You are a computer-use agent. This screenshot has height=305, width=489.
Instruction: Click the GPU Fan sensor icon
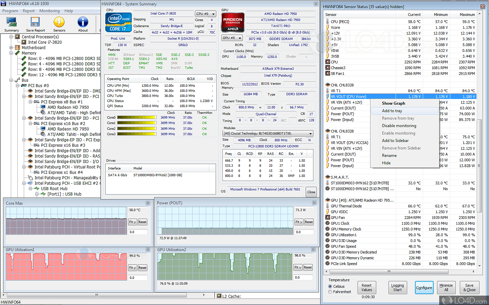click(328, 218)
